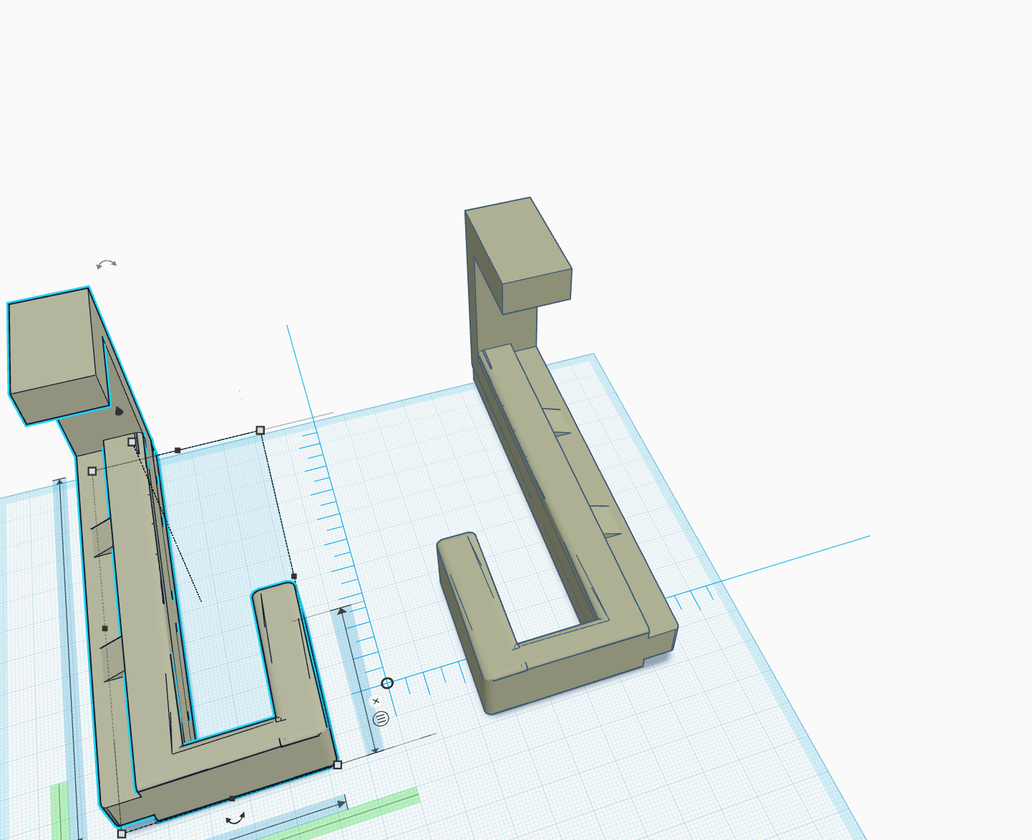Click the black midpoint handle on the selection's right edge
The height and width of the screenshot is (840, 1032).
pos(294,576)
